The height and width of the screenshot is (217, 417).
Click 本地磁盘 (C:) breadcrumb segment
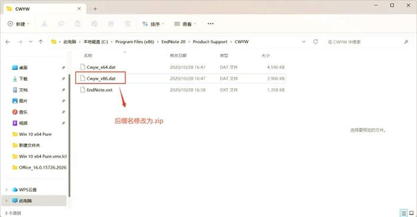(96, 42)
